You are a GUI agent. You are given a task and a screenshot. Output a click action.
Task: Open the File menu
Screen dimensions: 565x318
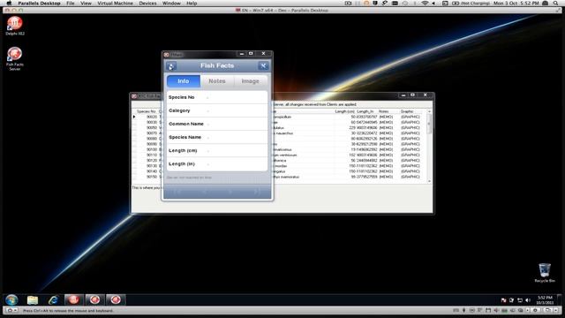pos(71,4)
